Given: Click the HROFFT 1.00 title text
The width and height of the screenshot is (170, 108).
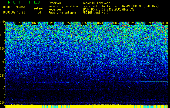Looking at the screenshot, I should [21, 2].
